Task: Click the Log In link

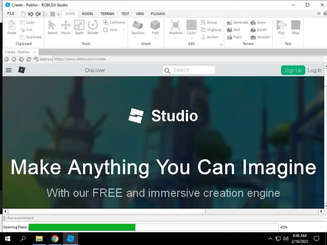Action: [314, 70]
